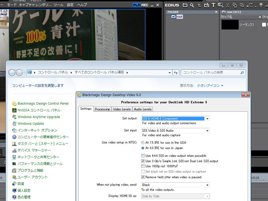Open the 小さいアイコン view mode dropdown
This screenshot has width=268, height=201.
(210, 85)
